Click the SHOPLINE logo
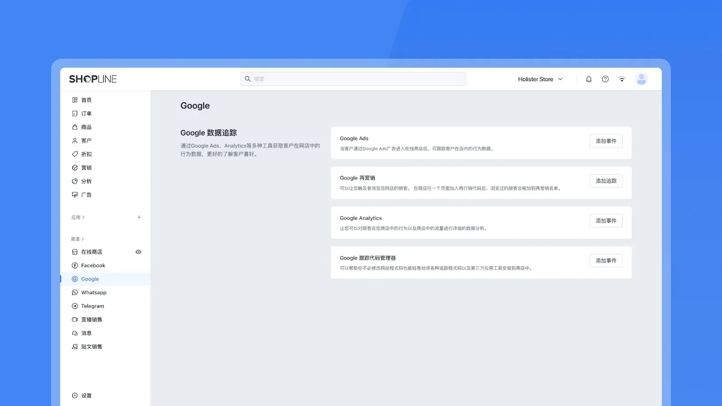 [93, 79]
